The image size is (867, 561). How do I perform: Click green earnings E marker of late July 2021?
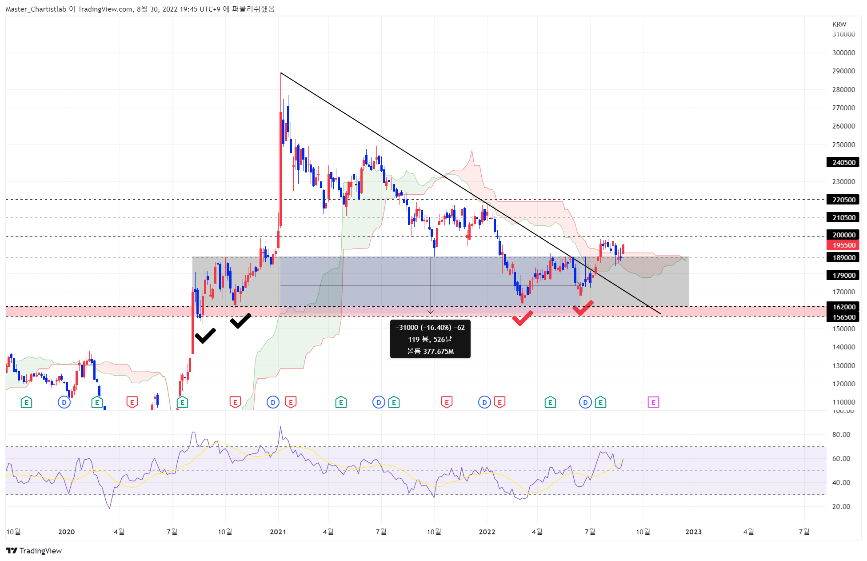[394, 403]
